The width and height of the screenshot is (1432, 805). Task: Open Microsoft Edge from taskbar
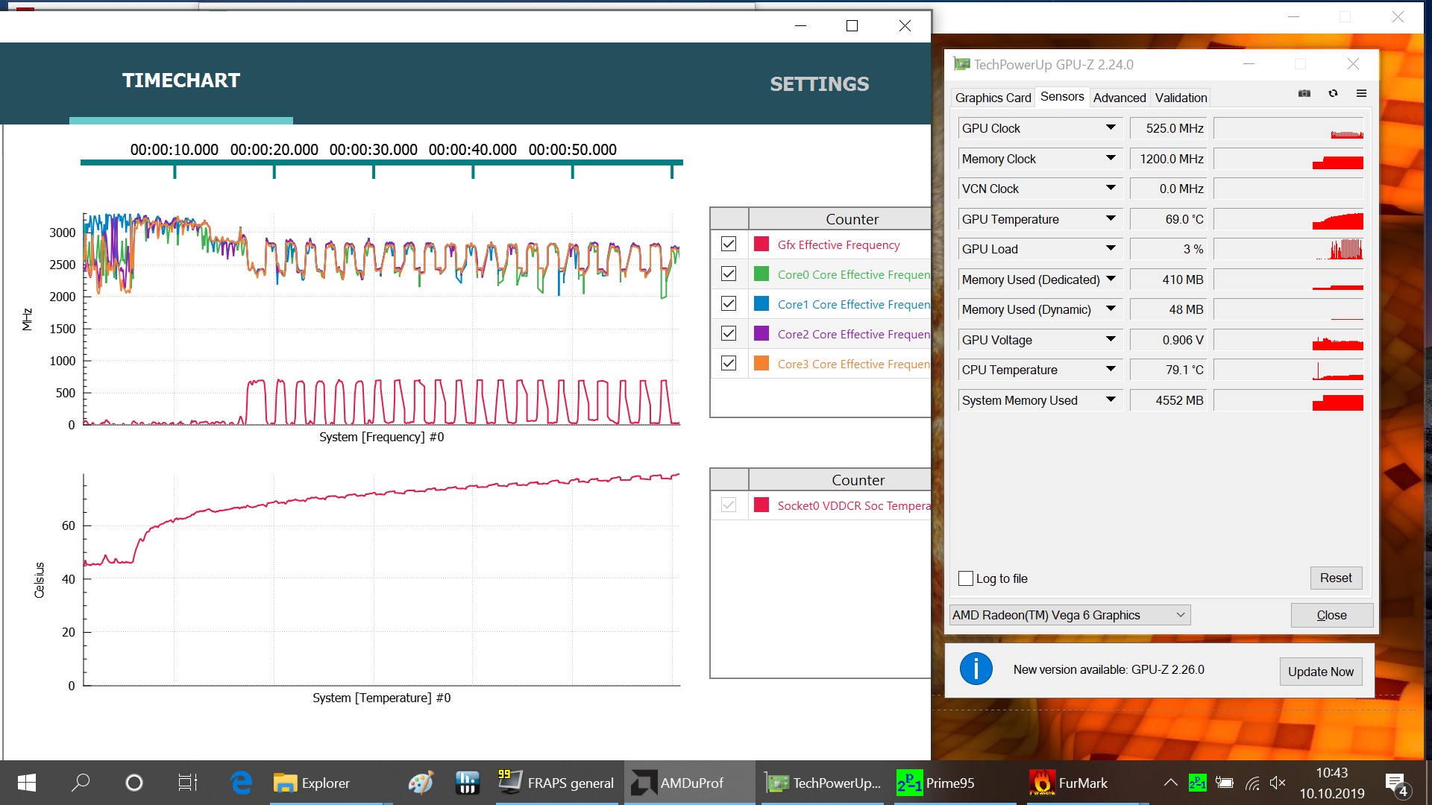point(241,783)
